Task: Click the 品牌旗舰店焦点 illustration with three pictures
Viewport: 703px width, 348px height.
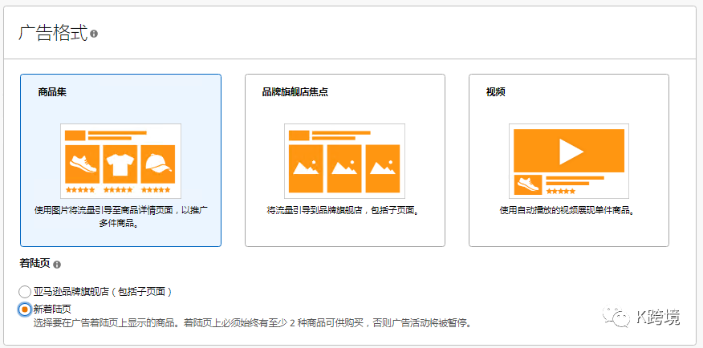Action: tap(345, 161)
